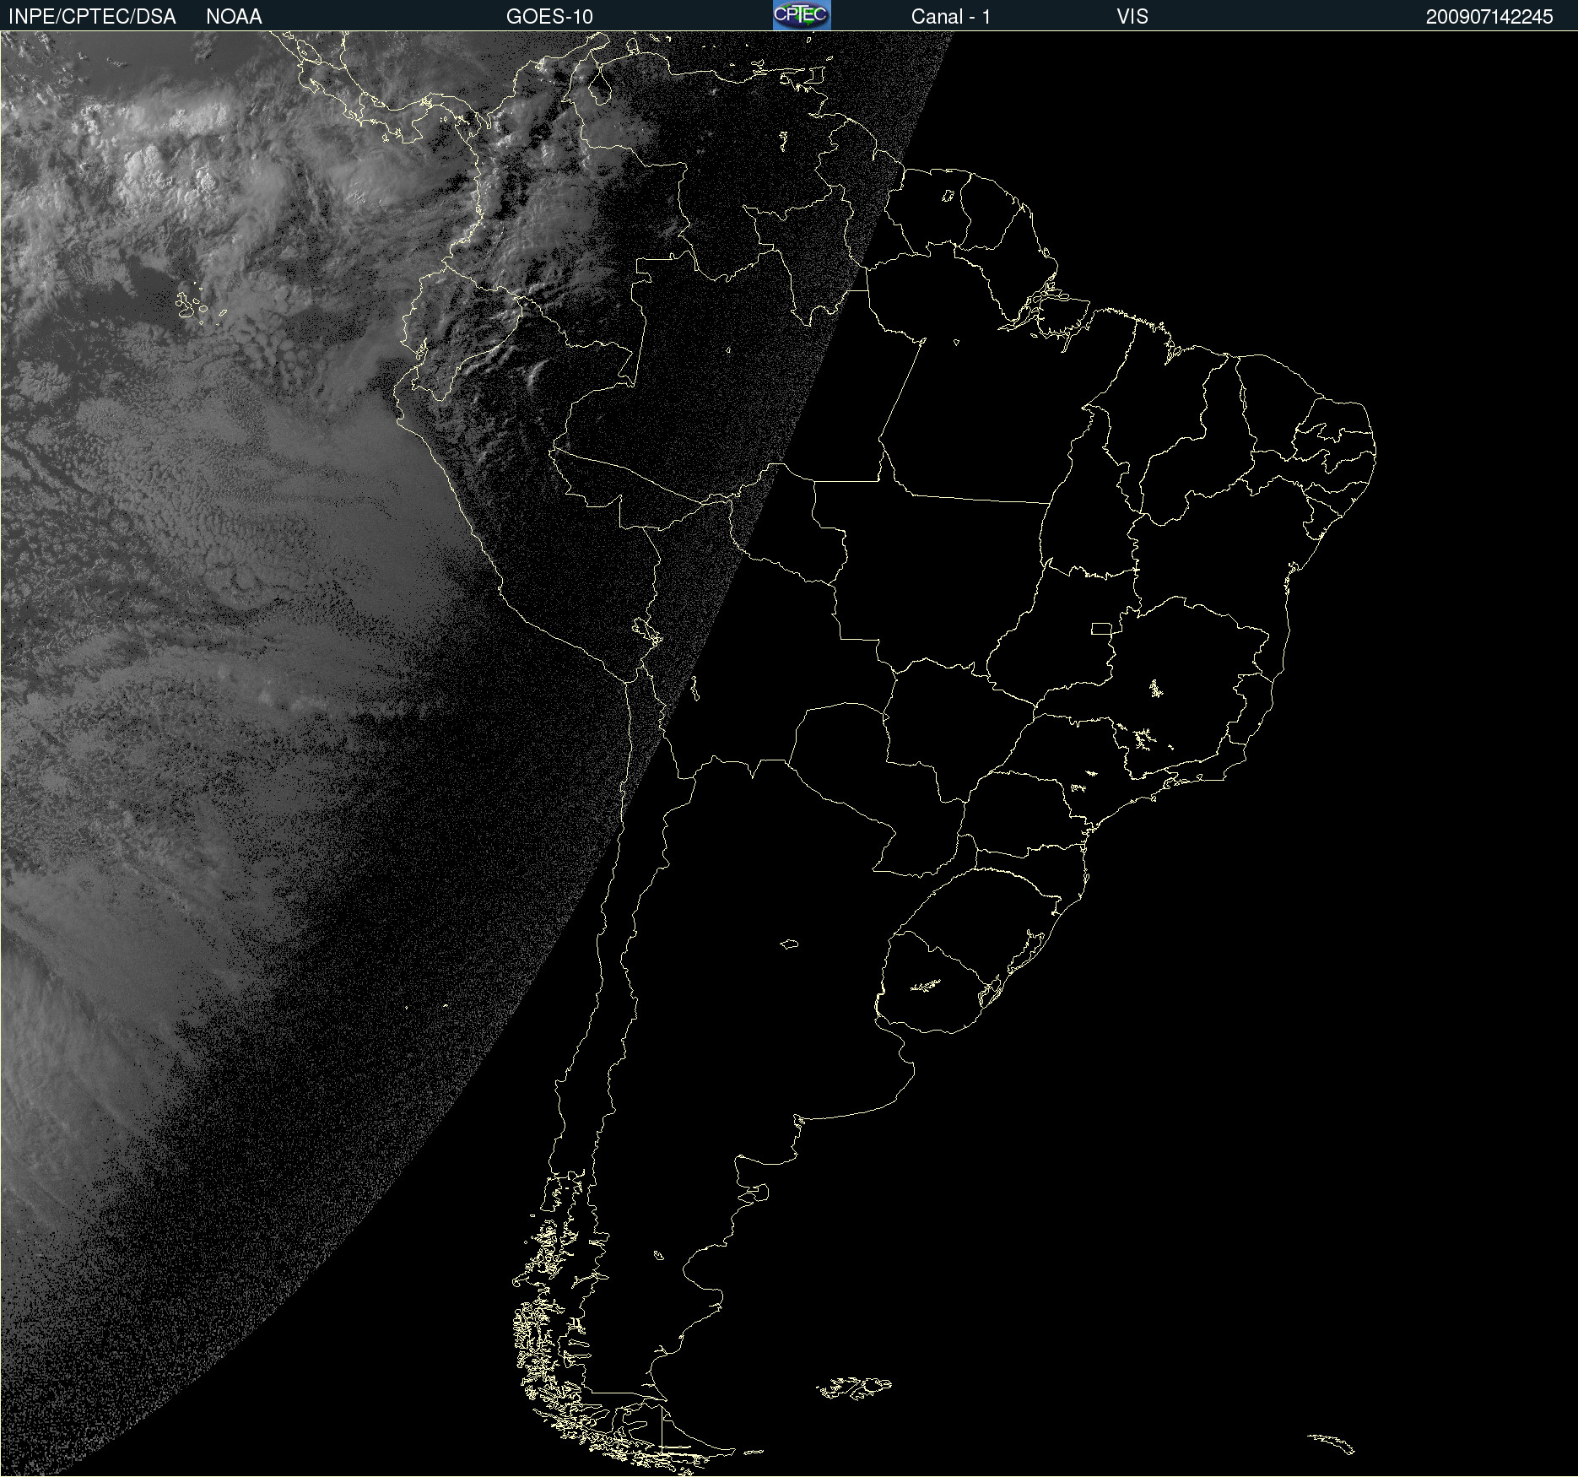The width and height of the screenshot is (1578, 1477).
Task: Click the 200907142245 timestamp
Action: tap(1489, 17)
